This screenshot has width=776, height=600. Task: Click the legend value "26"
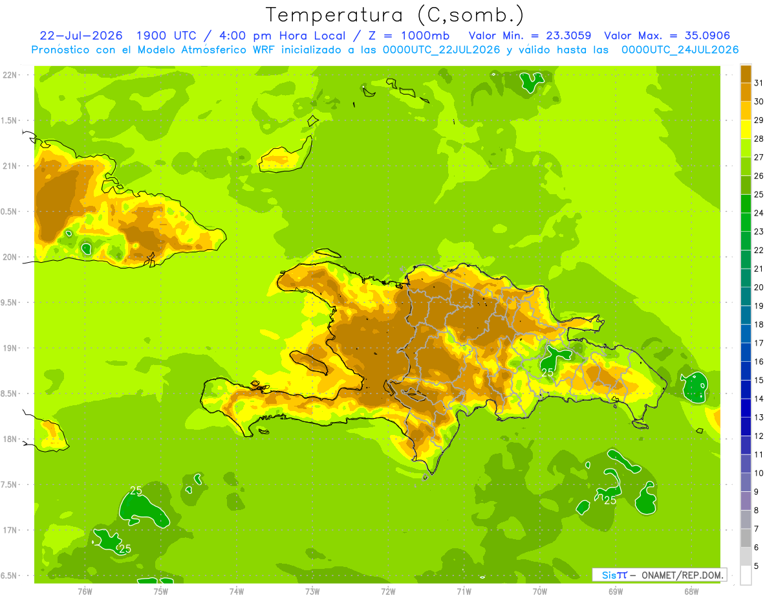(759, 176)
